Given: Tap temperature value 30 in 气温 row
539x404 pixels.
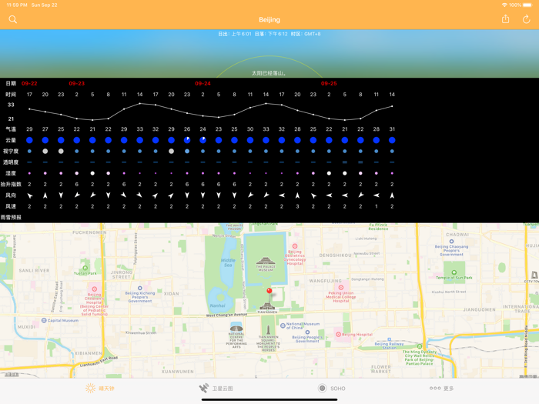Looking at the screenshot, I should click(x=250, y=129).
